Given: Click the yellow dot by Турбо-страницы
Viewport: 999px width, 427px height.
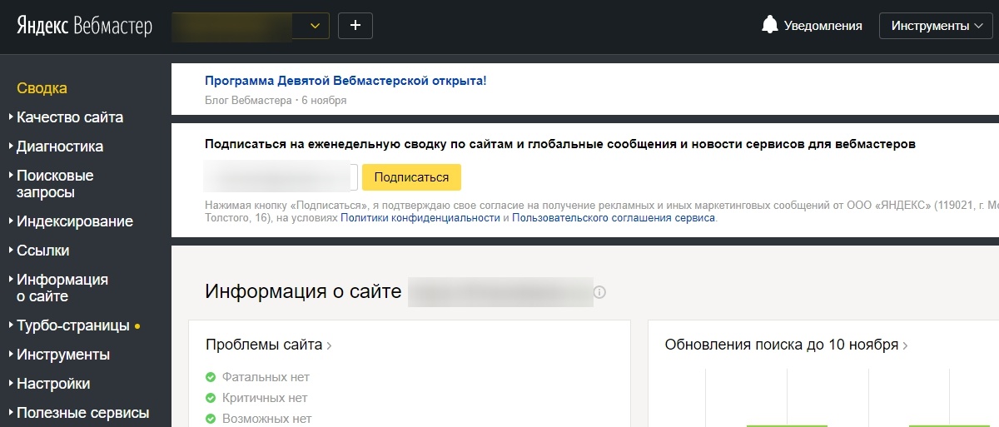Looking at the screenshot, I should pyautogui.click(x=137, y=326).
